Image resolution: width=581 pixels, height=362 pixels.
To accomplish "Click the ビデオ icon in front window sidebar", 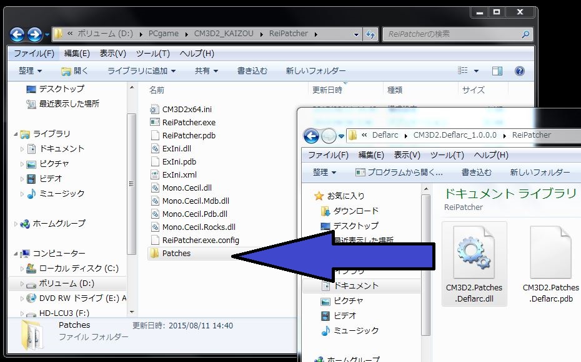I will coord(325,316).
